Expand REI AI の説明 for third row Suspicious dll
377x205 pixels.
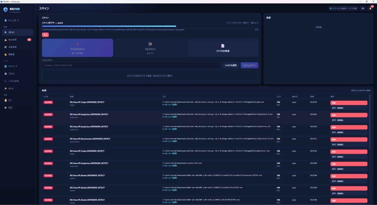pos(170,129)
